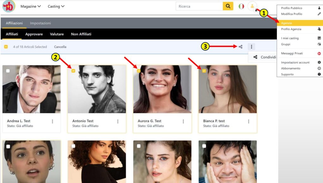The image size is (323, 183).
Task: Choose Agenzia from user menu
Action: point(300,23)
